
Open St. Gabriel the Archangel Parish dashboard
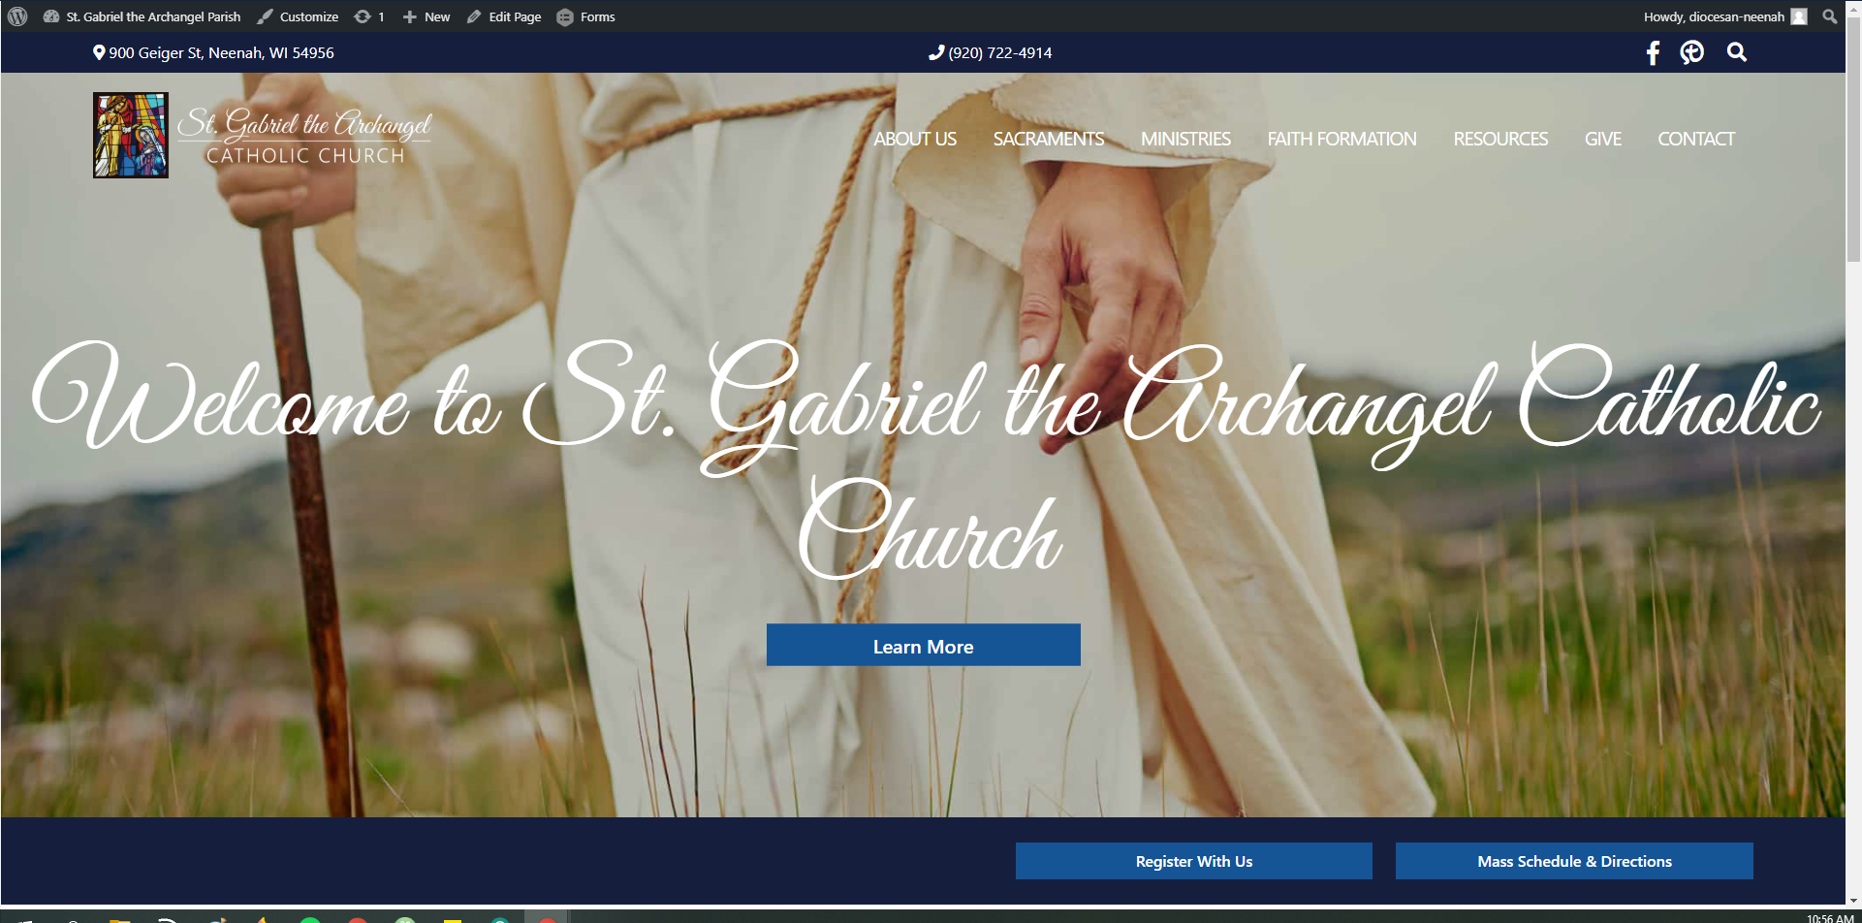pos(152,16)
